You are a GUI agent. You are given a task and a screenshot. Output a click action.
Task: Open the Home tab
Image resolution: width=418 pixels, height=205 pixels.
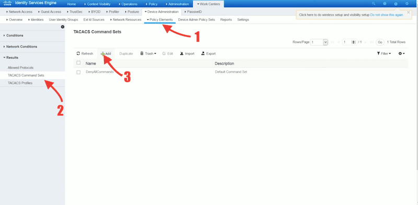point(72,4)
